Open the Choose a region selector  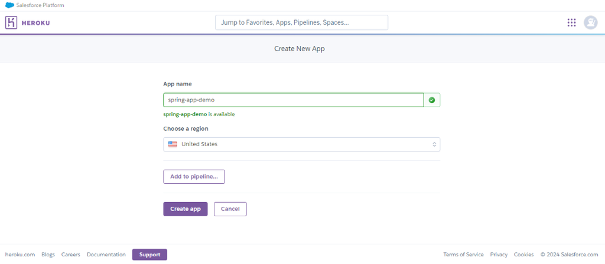[301, 144]
